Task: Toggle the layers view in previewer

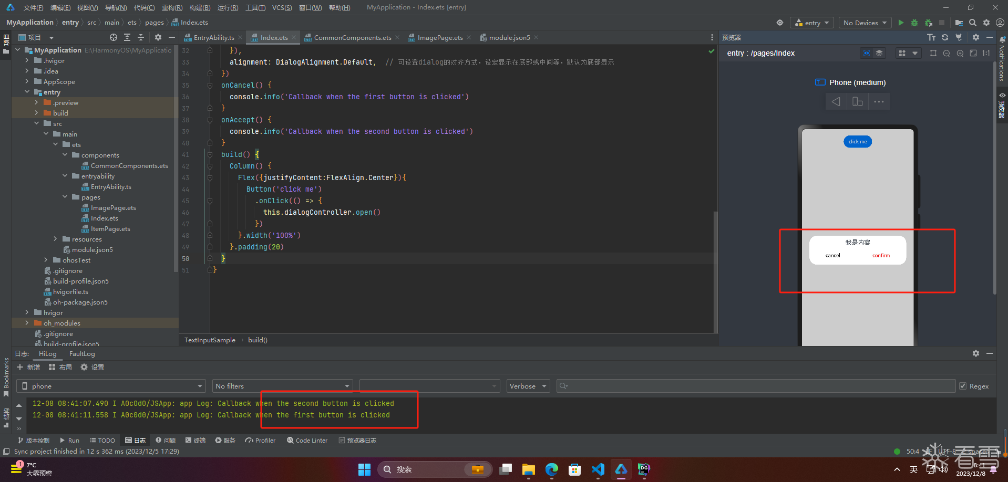Action: click(879, 53)
